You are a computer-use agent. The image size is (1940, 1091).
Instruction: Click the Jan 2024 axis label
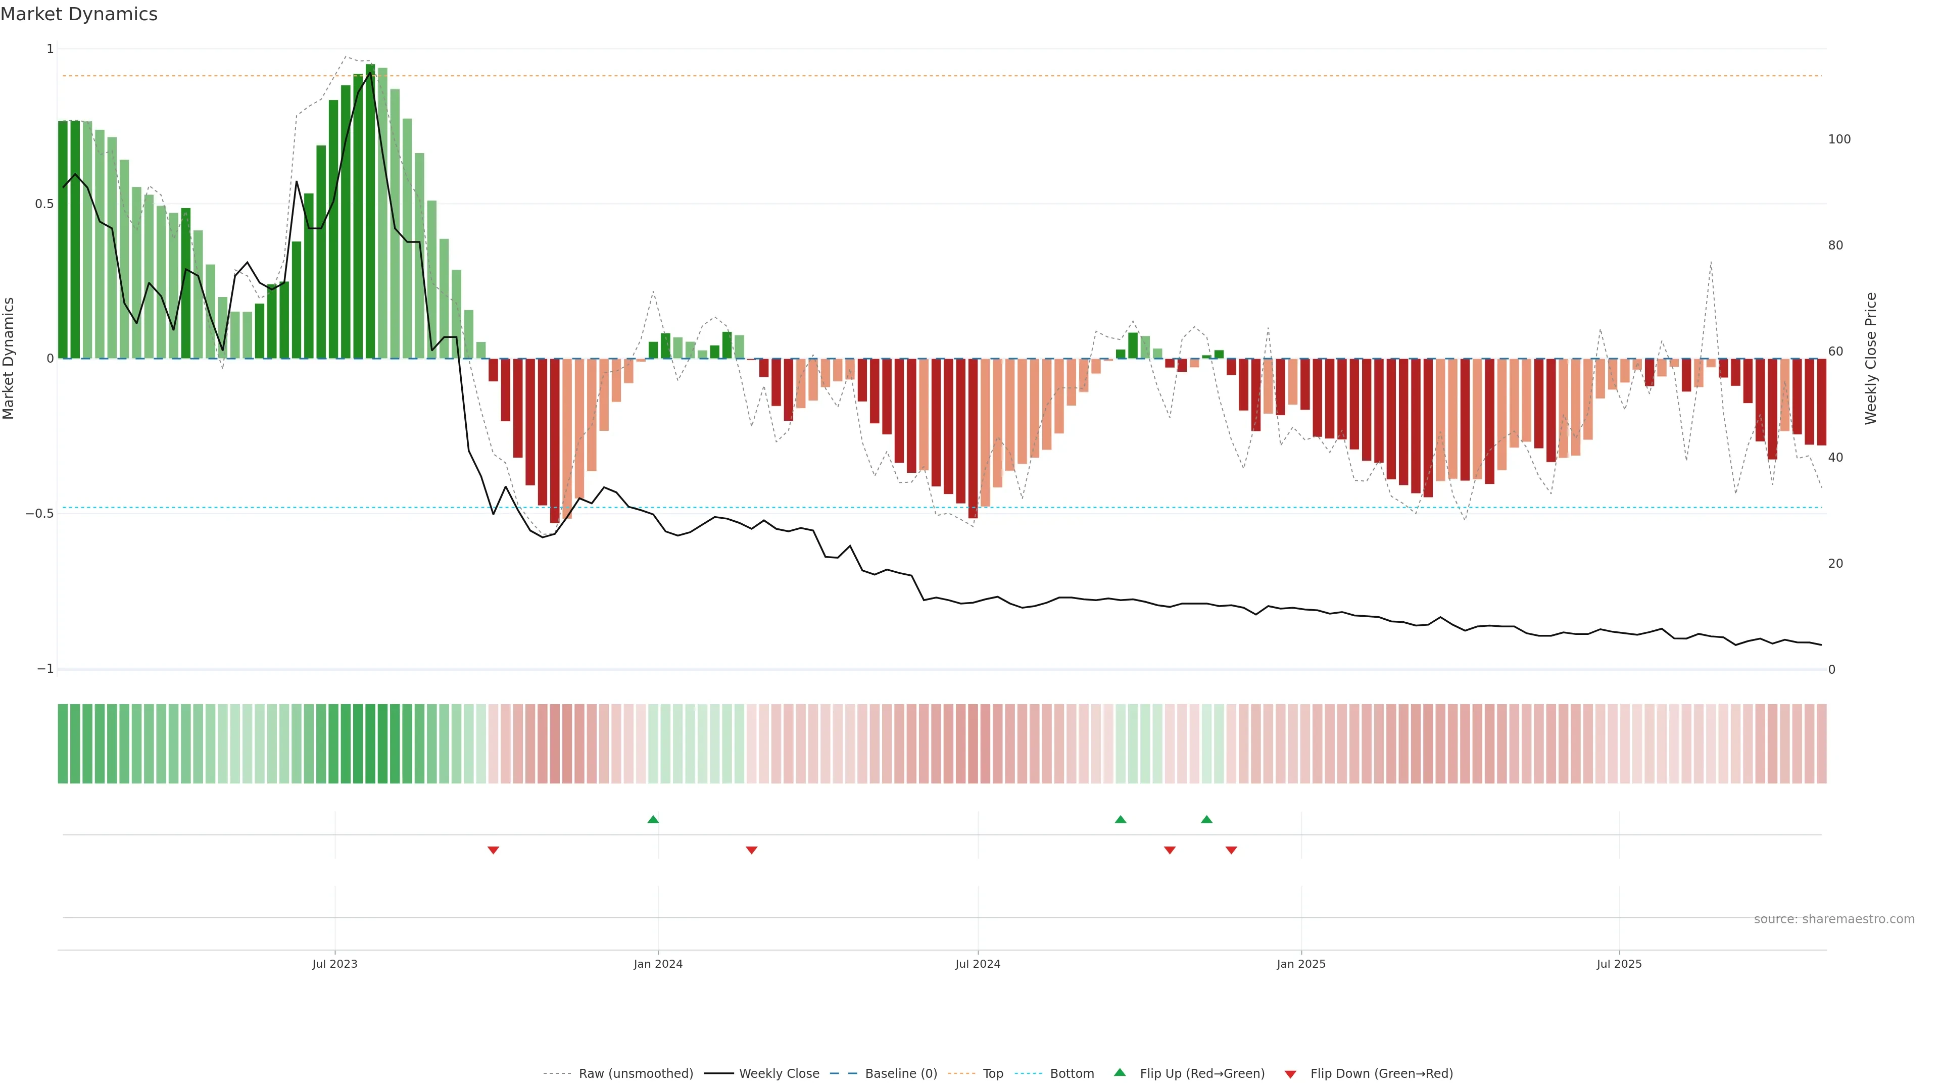[657, 964]
